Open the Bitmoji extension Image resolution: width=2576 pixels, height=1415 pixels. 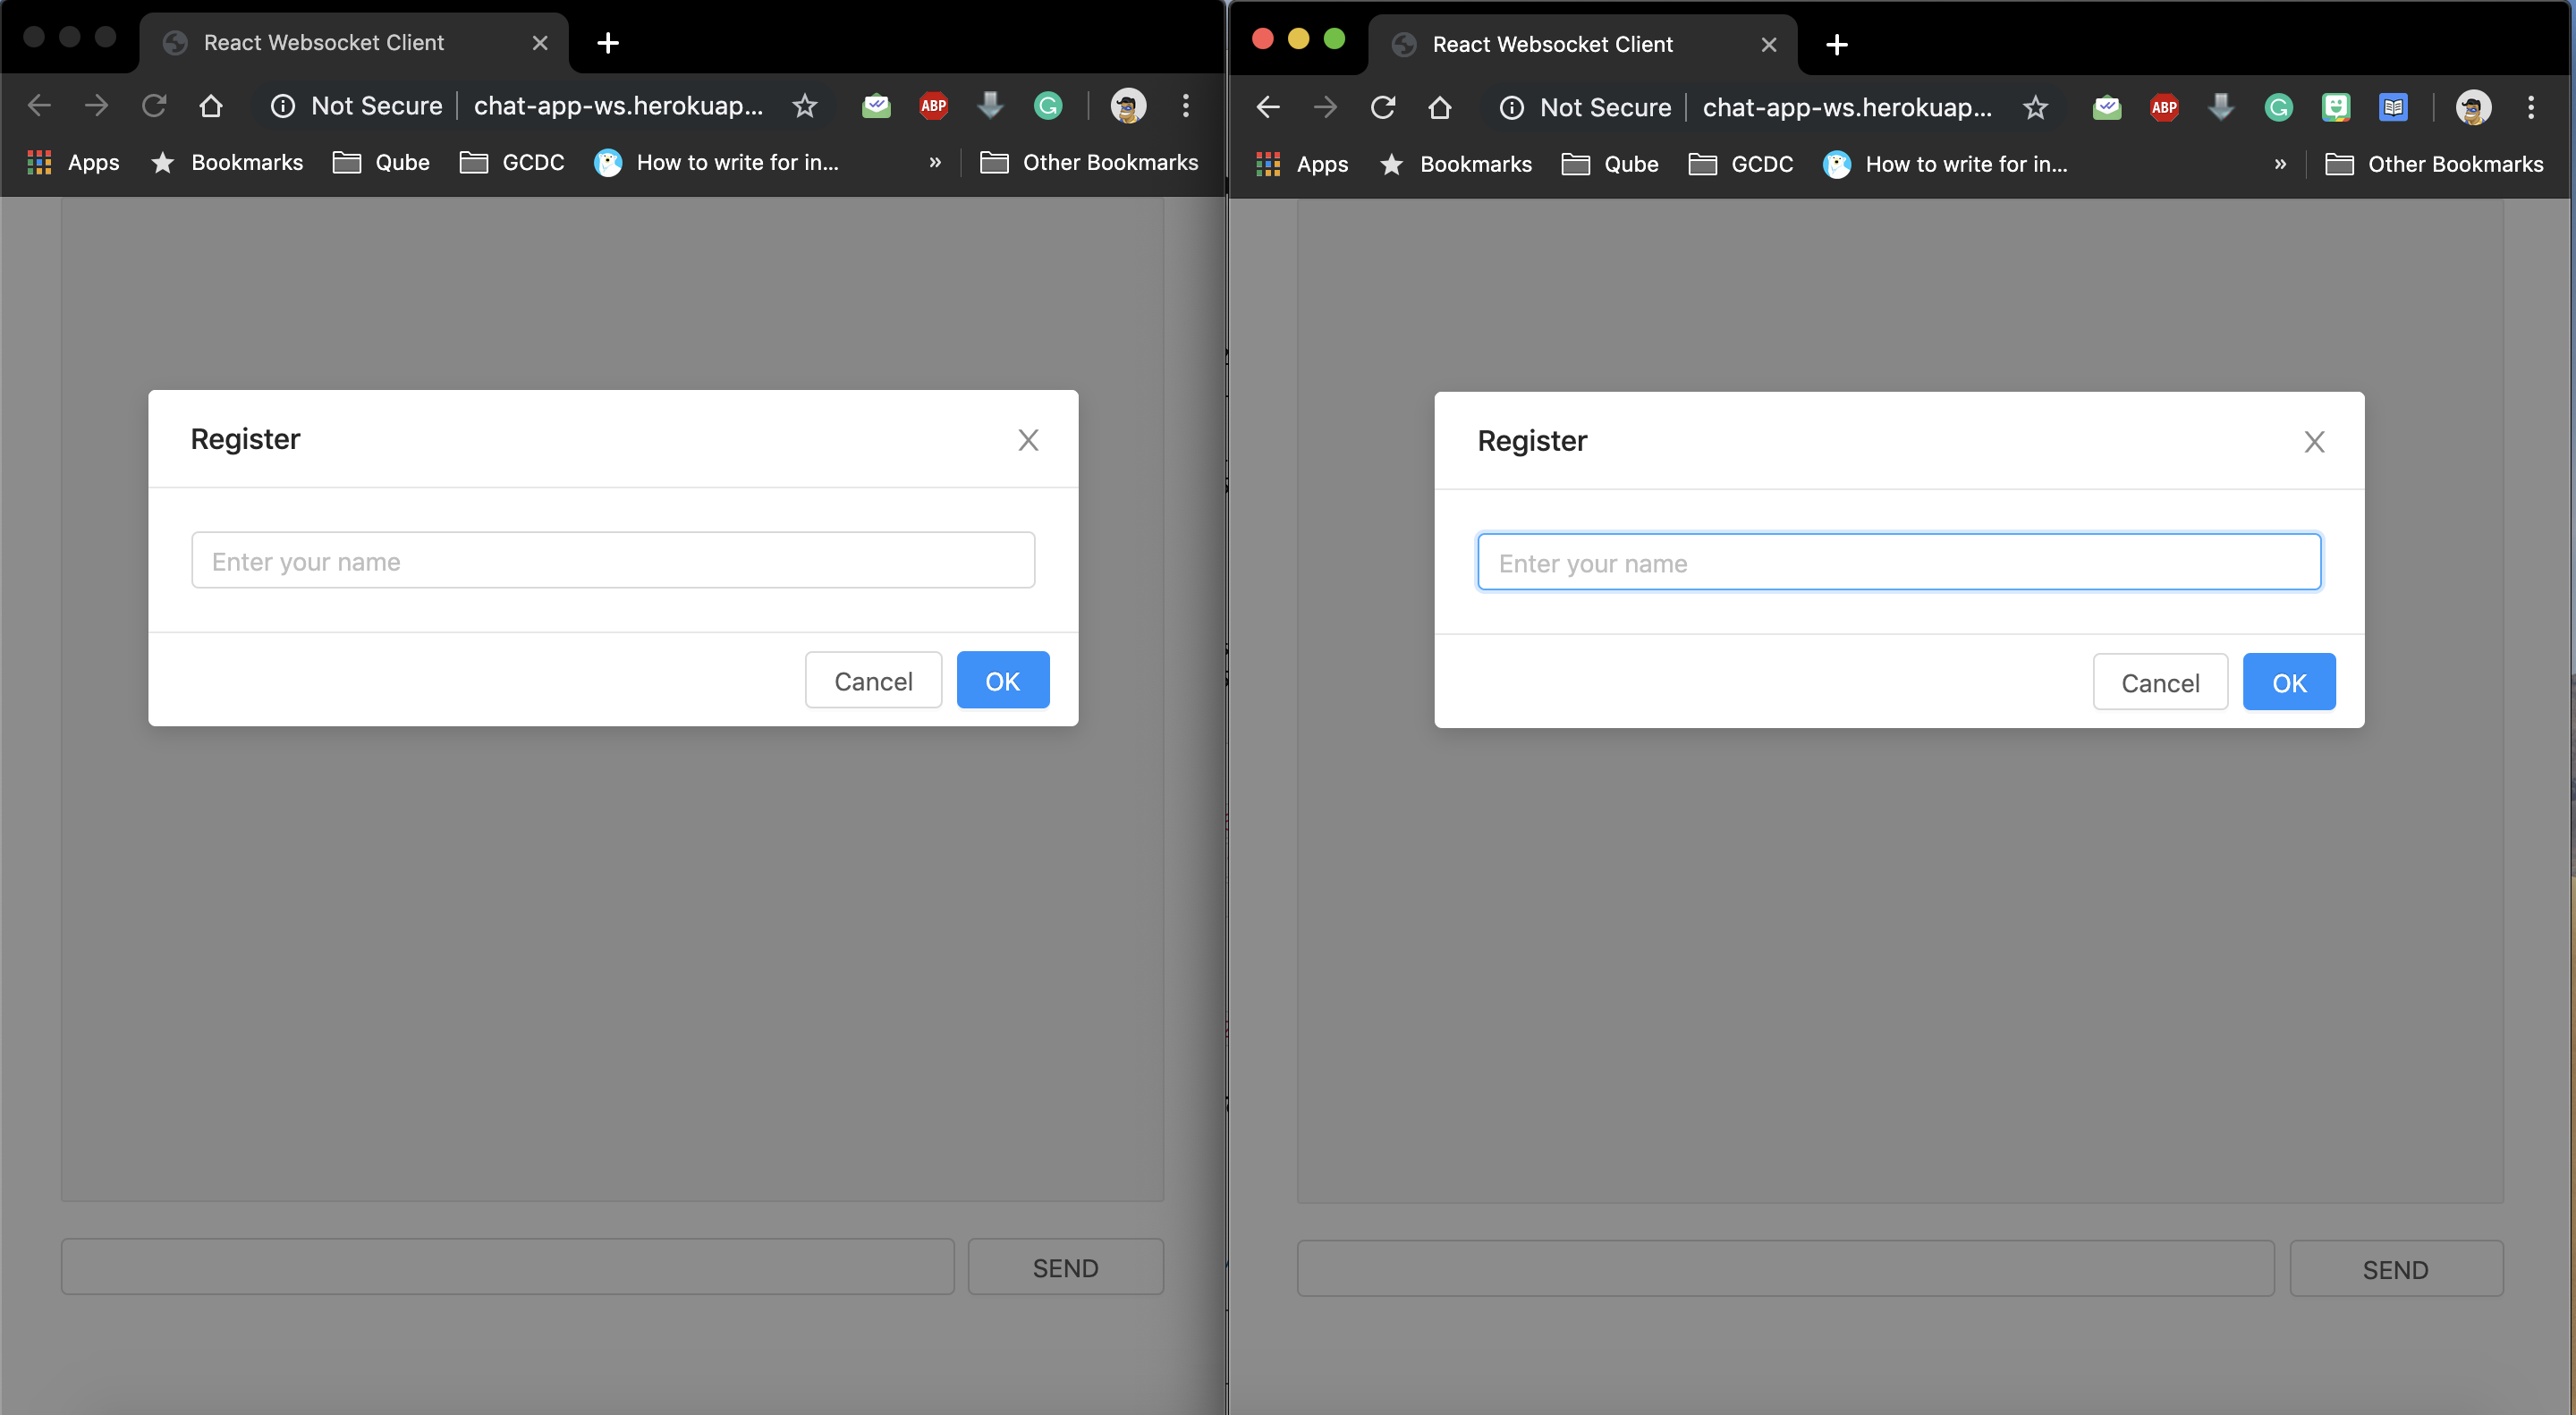pyautogui.click(x=2336, y=107)
